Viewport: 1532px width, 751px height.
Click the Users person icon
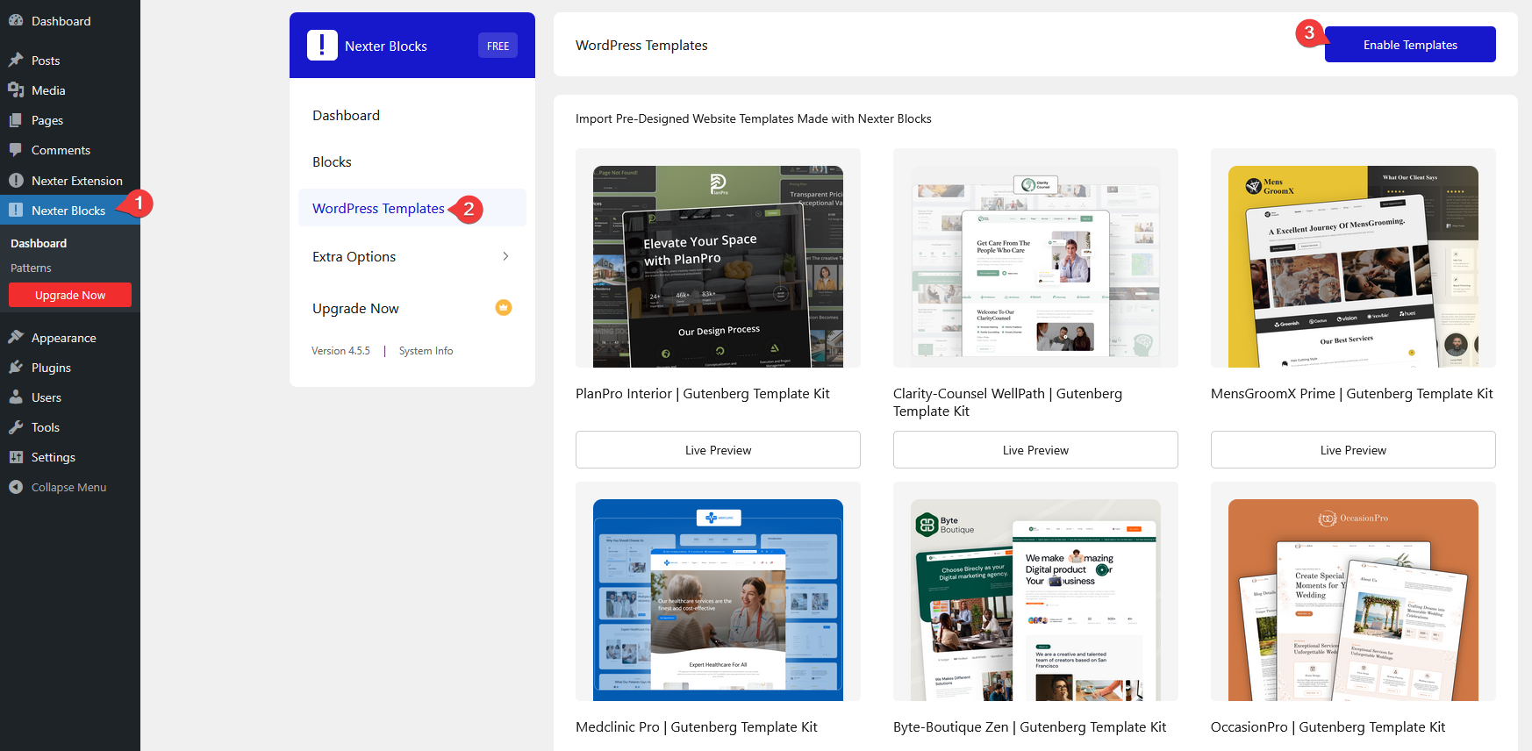(16, 397)
